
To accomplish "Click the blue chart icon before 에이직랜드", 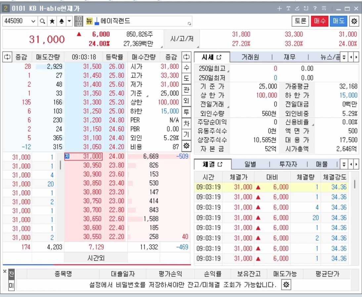I will (97, 21).
